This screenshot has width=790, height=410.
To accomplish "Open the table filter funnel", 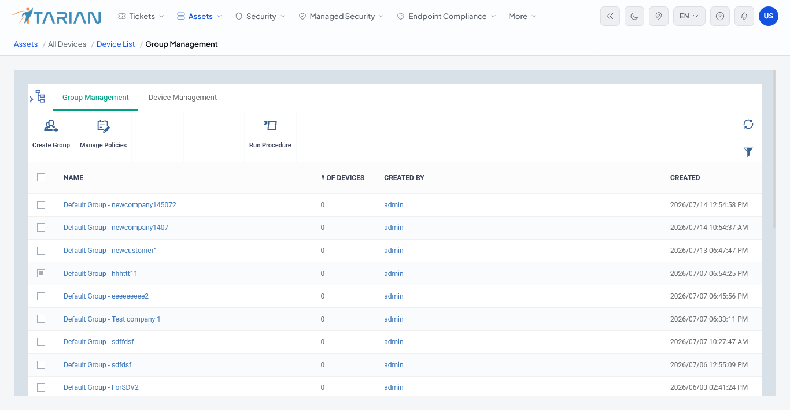I will pyautogui.click(x=748, y=152).
